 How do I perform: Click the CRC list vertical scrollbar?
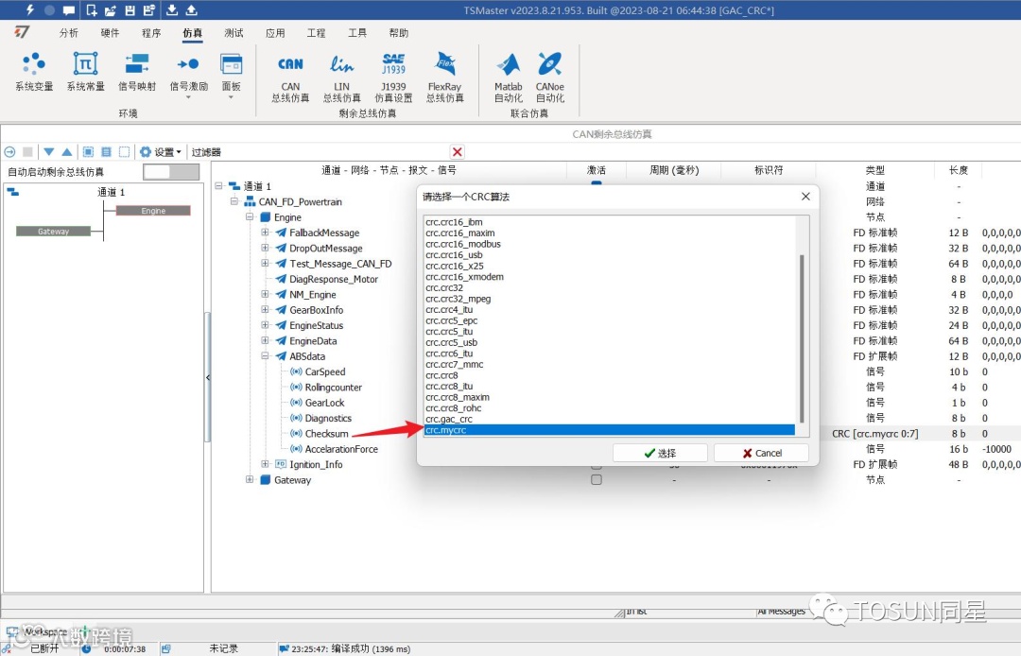point(802,338)
